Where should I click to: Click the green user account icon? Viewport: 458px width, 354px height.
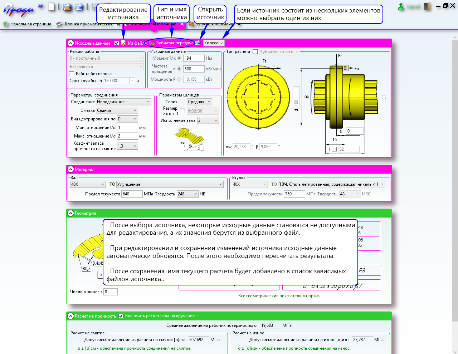point(401,6)
